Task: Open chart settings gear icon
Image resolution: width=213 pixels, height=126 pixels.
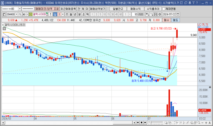Action: coord(160,14)
